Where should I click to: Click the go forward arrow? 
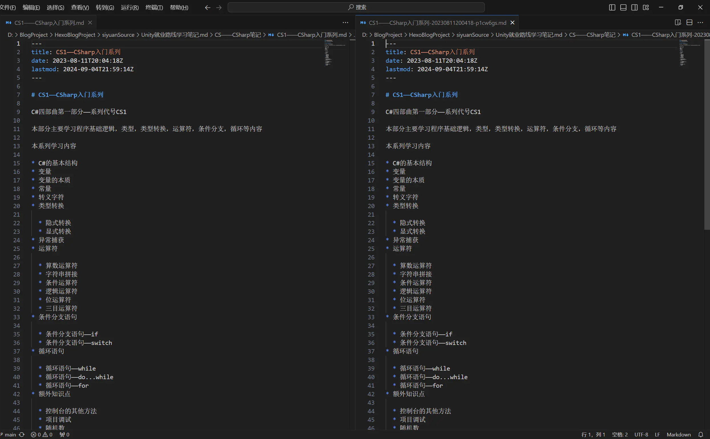tap(219, 7)
